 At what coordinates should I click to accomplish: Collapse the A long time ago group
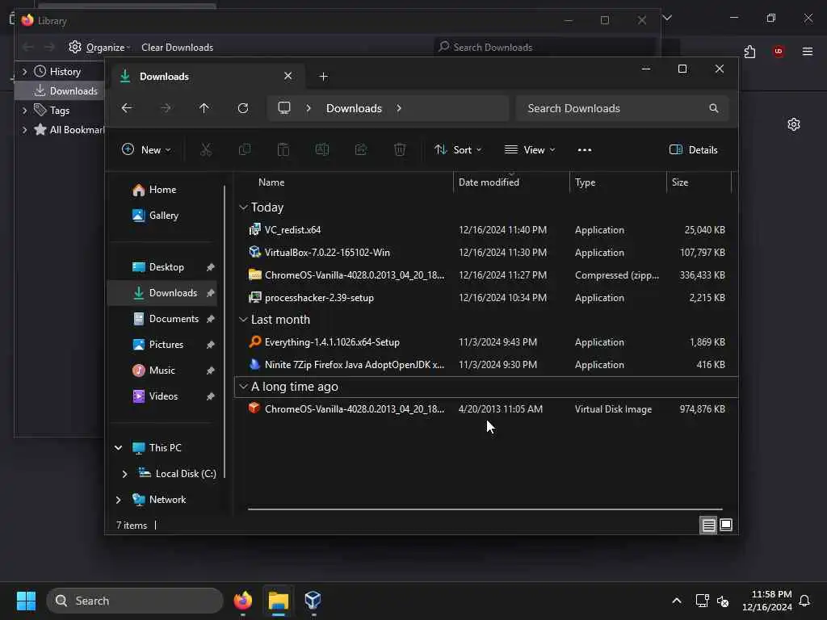pyautogui.click(x=243, y=387)
